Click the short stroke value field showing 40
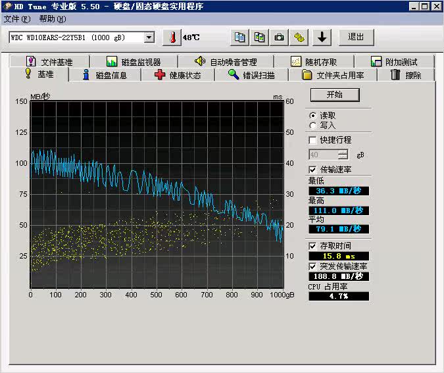Screen dimensions: 444x373 [322, 155]
